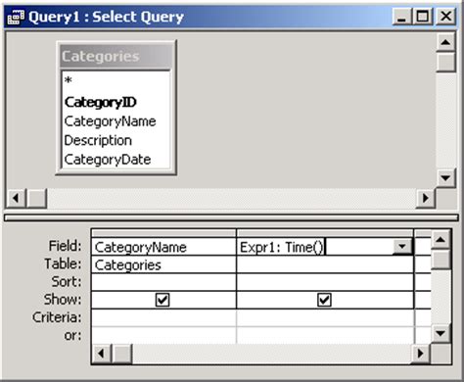
Task: Click the Categories table title bar
Action: coord(116,56)
